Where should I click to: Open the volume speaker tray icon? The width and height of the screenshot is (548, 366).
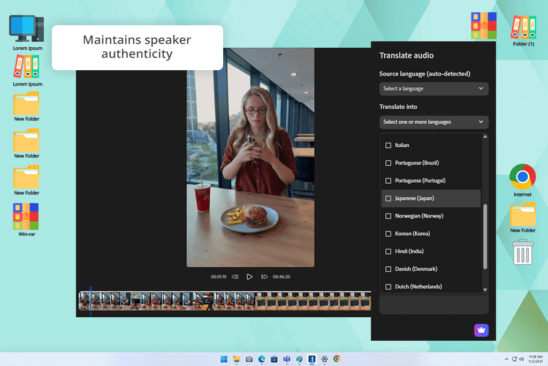pyautogui.click(x=521, y=359)
